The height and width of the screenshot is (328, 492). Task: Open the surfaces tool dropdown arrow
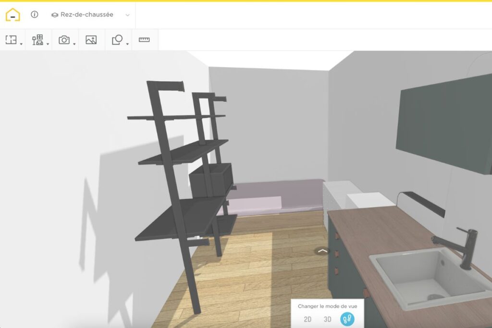(x=126, y=45)
